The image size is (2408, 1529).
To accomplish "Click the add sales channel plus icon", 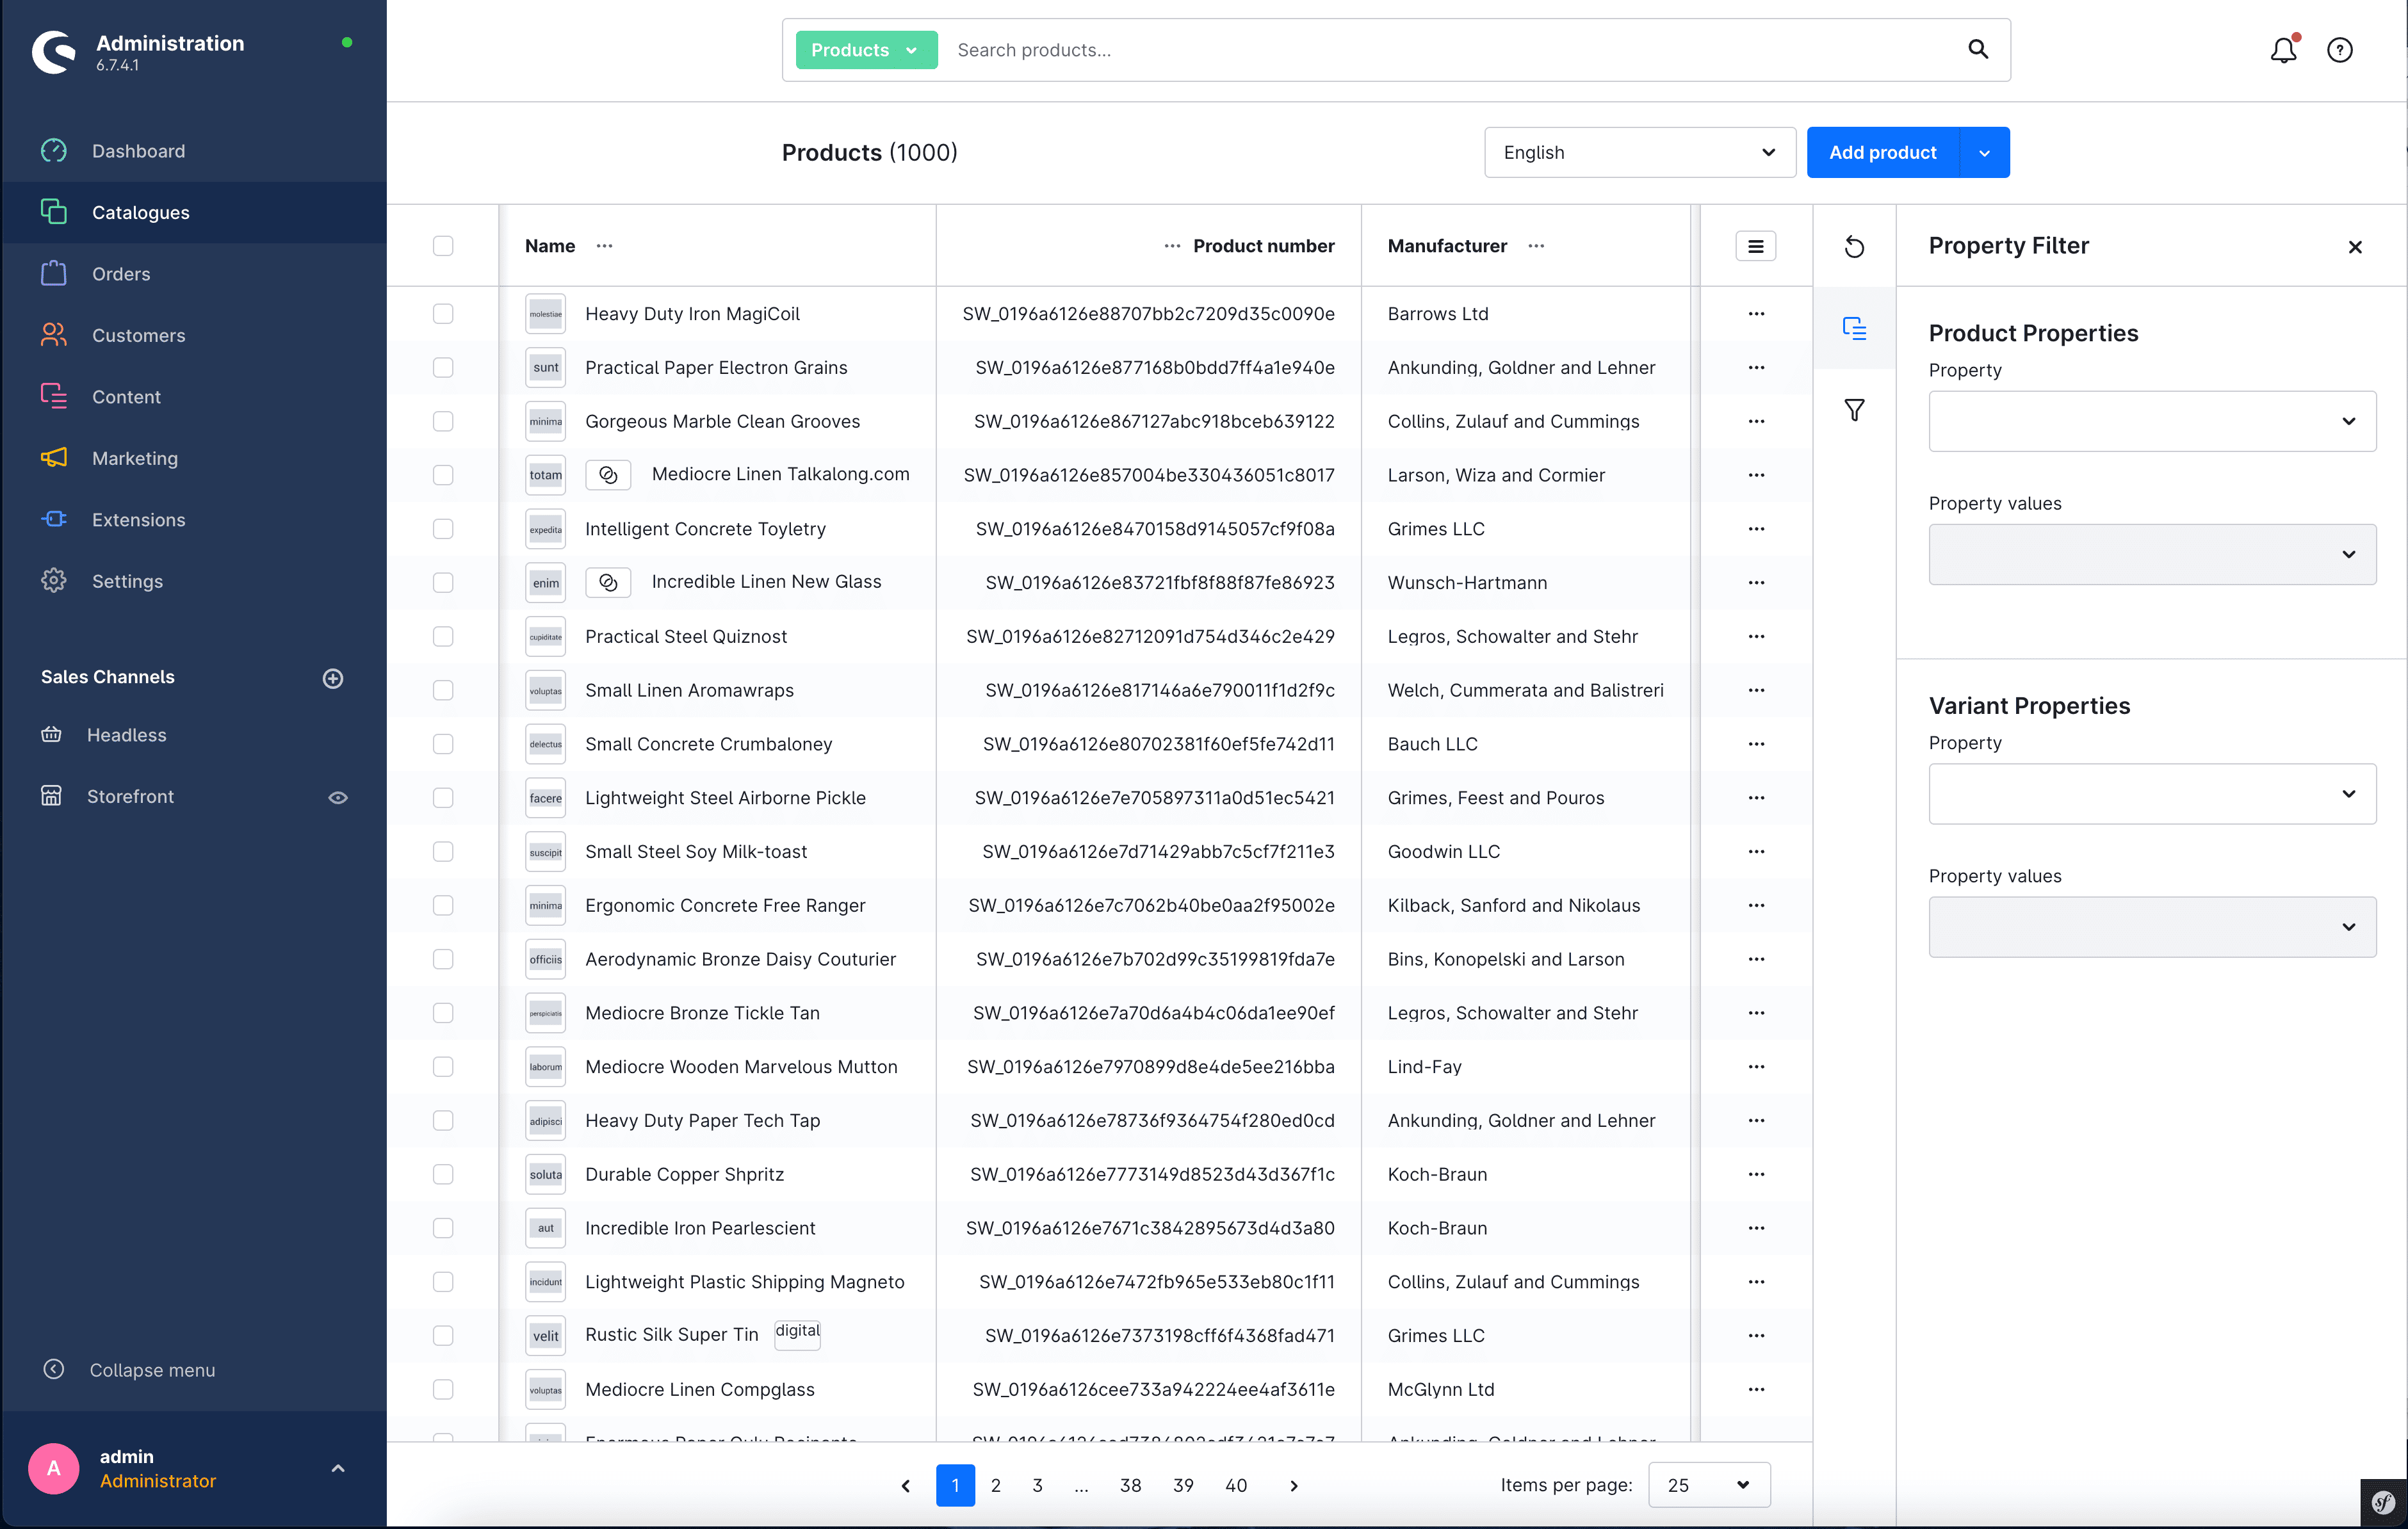I will click(x=333, y=678).
